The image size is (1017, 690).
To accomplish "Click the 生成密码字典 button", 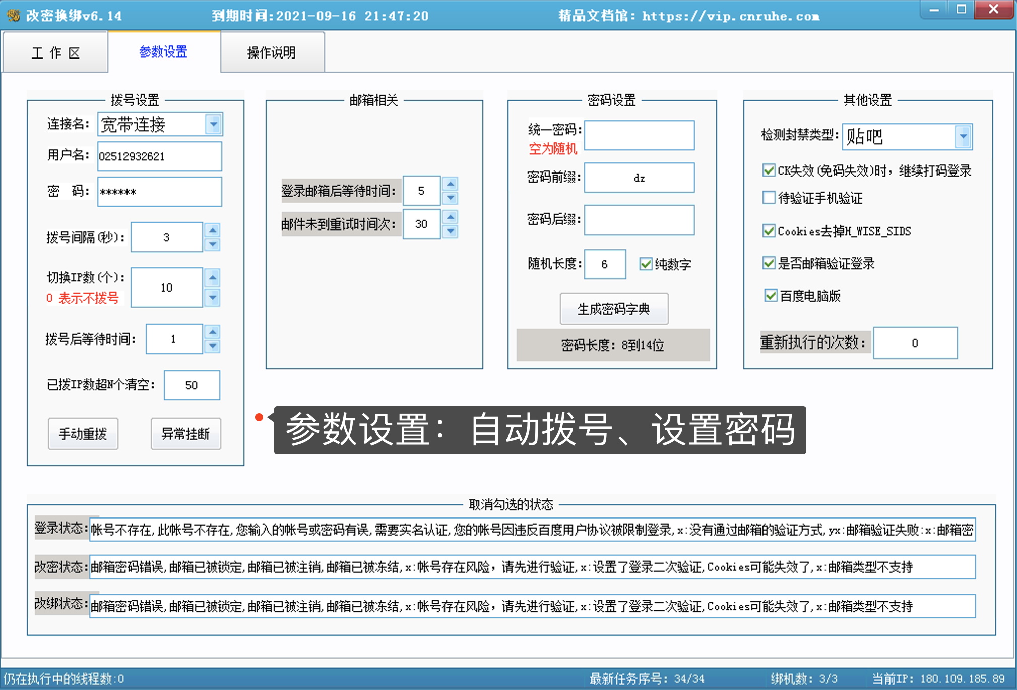I will [614, 309].
